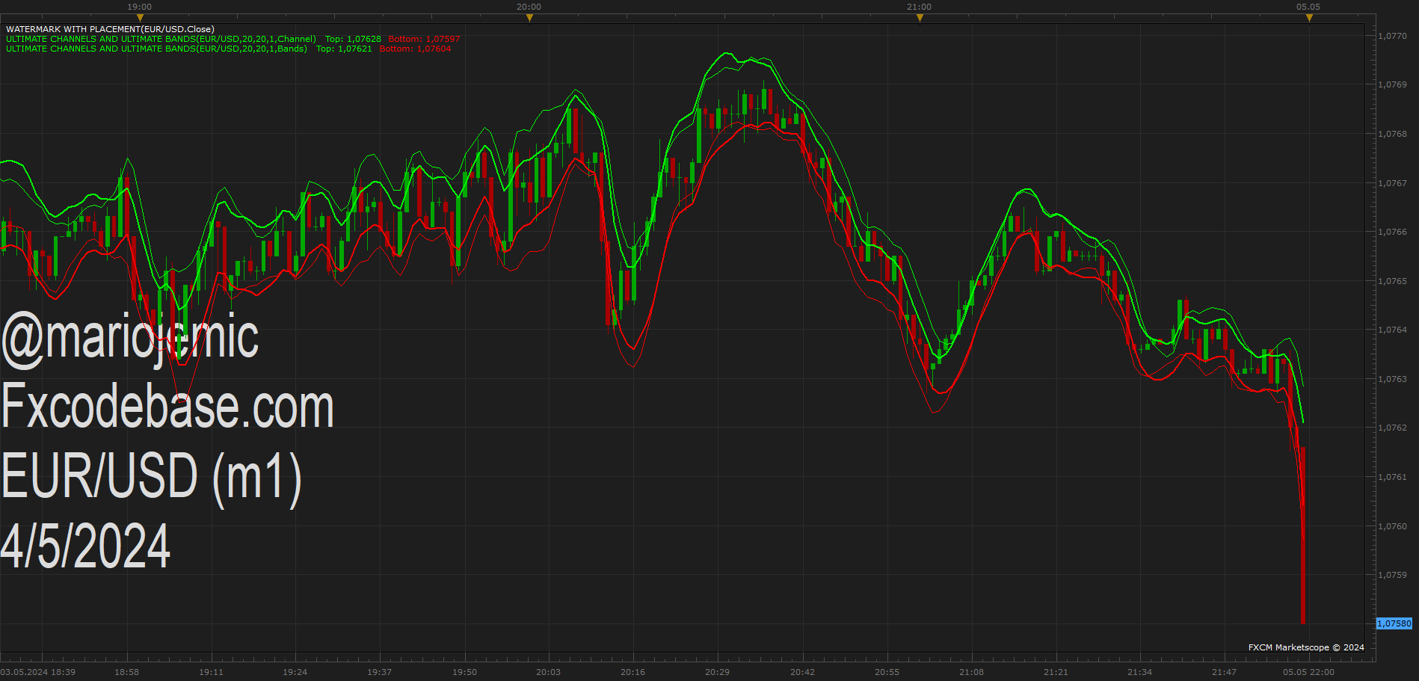This screenshot has height=681, width=1419.
Task: Click the 20:03 time axis label
Action: [548, 672]
